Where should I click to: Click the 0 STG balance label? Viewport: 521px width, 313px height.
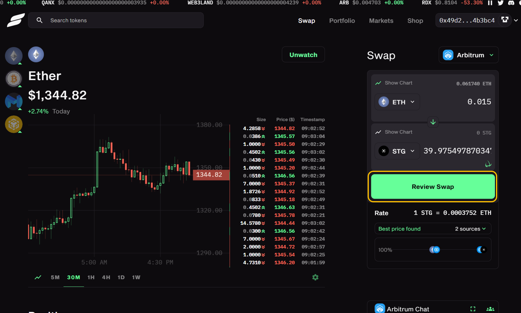coord(484,133)
